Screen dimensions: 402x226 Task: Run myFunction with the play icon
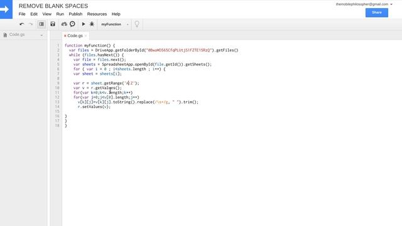coord(84,24)
